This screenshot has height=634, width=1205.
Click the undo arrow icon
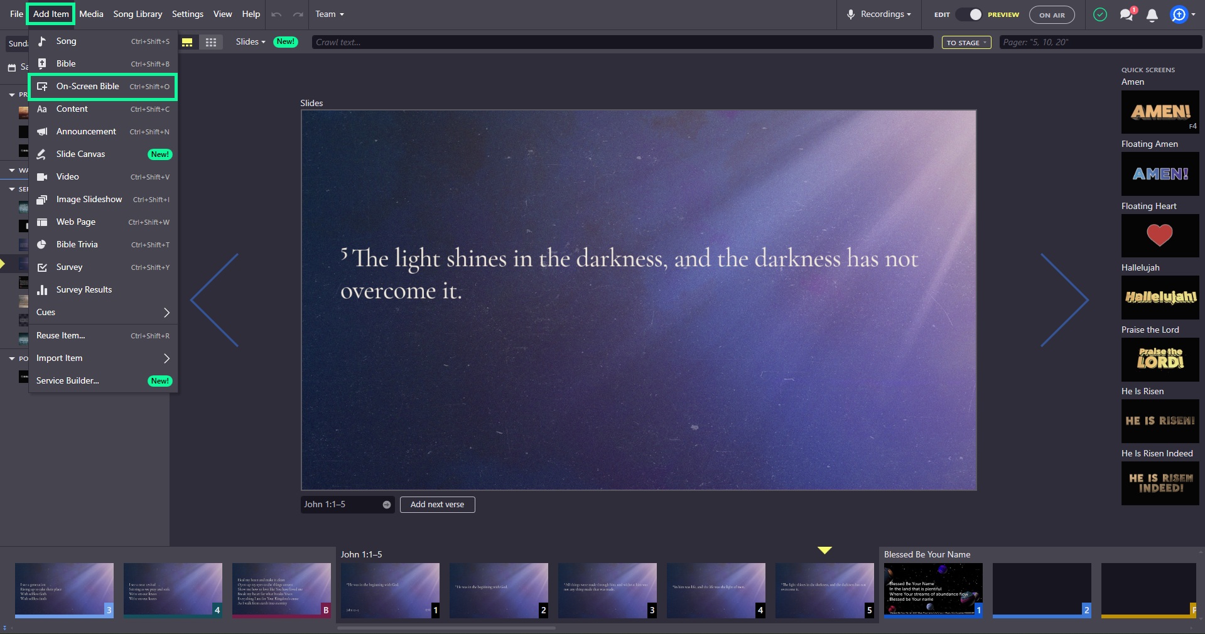[x=276, y=14]
